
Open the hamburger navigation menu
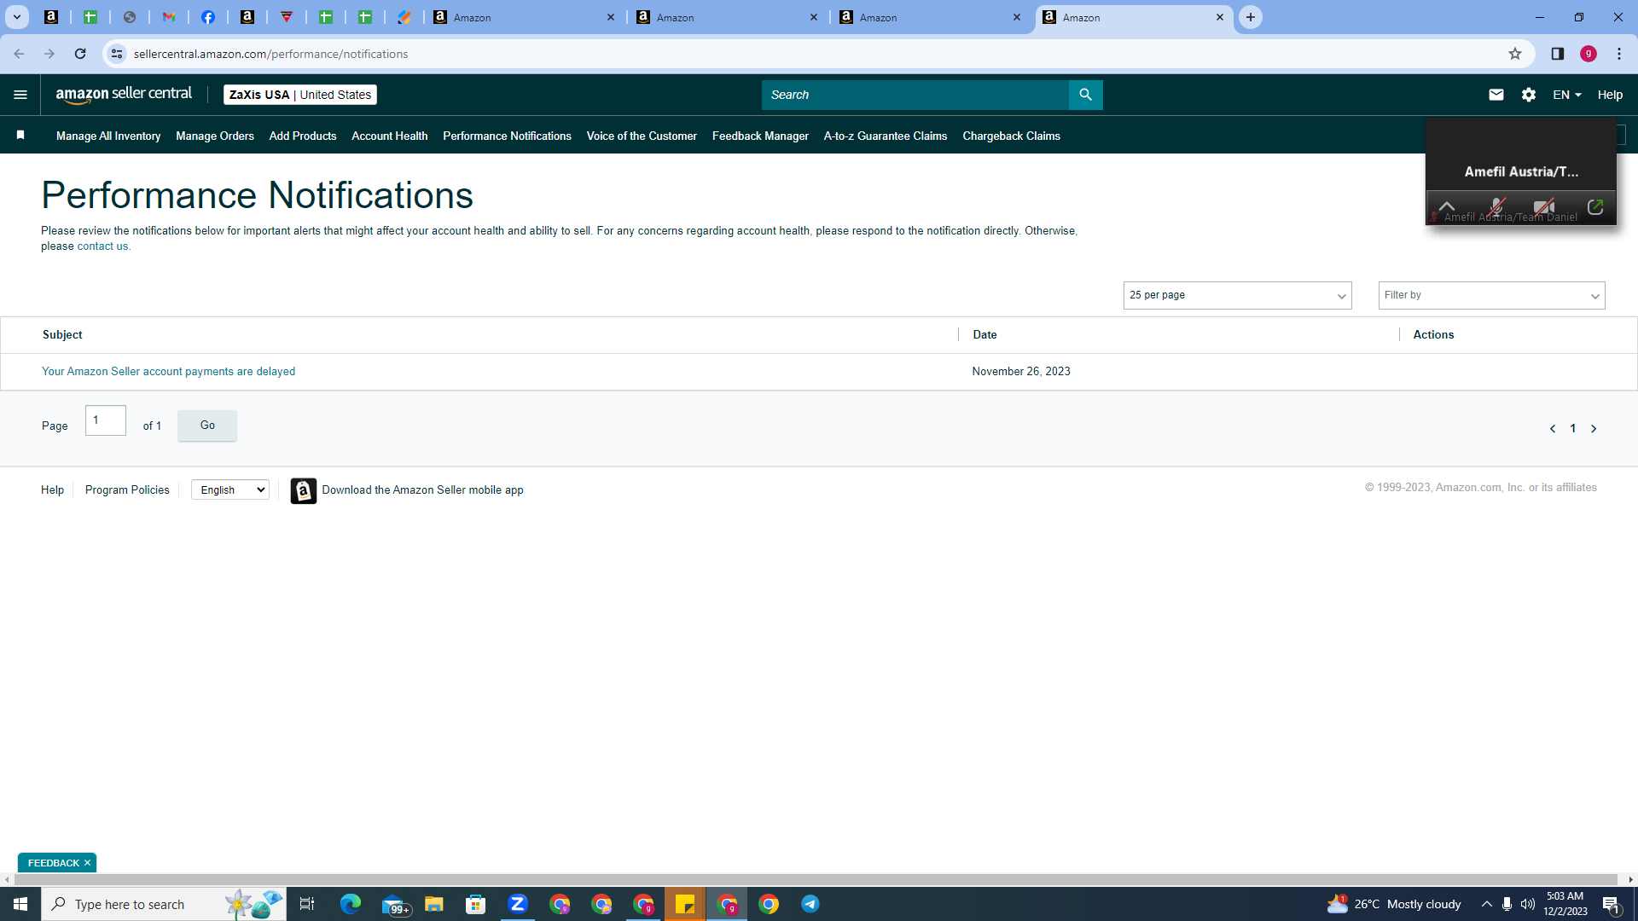(x=20, y=95)
